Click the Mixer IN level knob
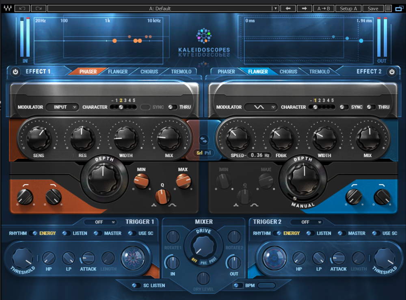406x300 pixels. [x=173, y=263]
